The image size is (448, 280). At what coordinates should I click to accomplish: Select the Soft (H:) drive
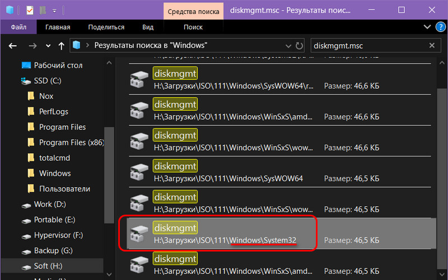[48, 265]
